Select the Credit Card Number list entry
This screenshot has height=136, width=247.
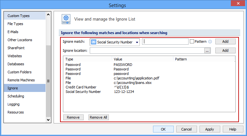point(81,87)
